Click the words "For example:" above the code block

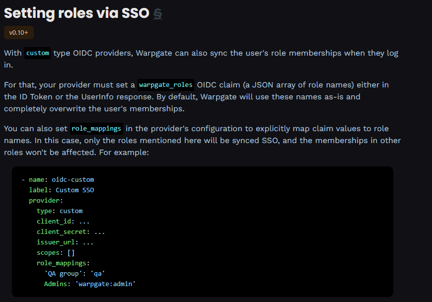tap(124, 152)
